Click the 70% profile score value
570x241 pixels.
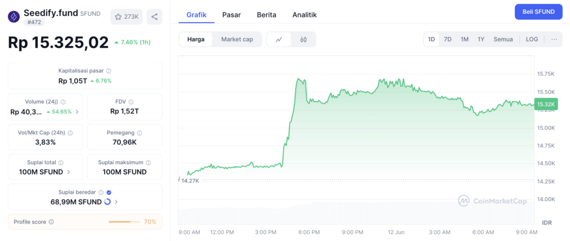click(150, 222)
